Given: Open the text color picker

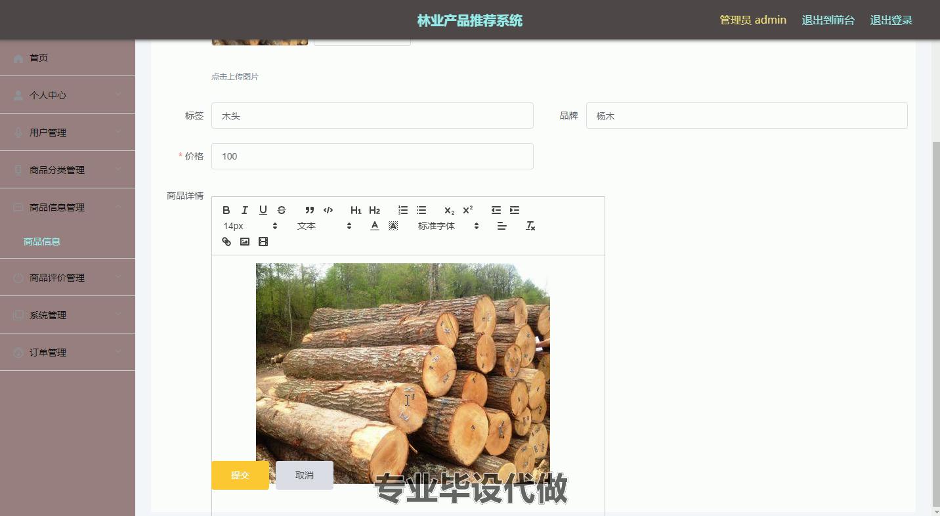Looking at the screenshot, I should [375, 226].
